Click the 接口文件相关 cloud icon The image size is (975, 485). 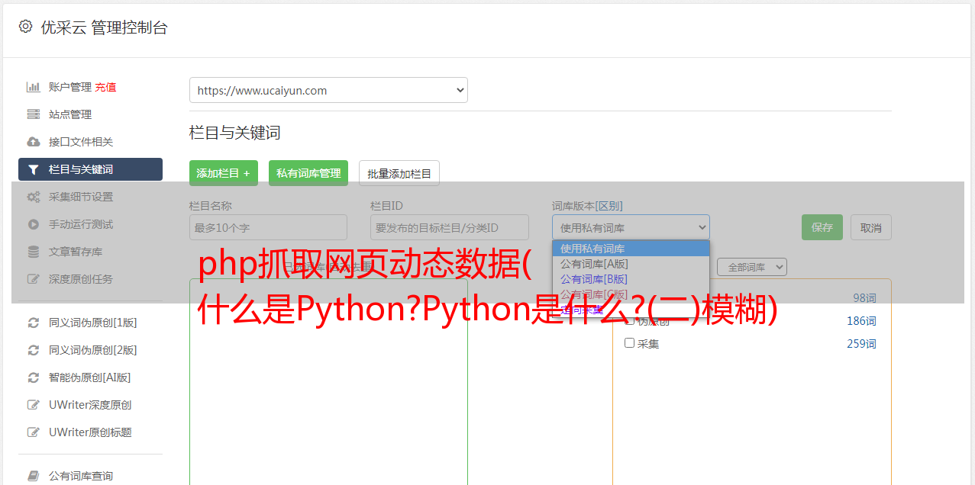pyautogui.click(x=34, y=142)
